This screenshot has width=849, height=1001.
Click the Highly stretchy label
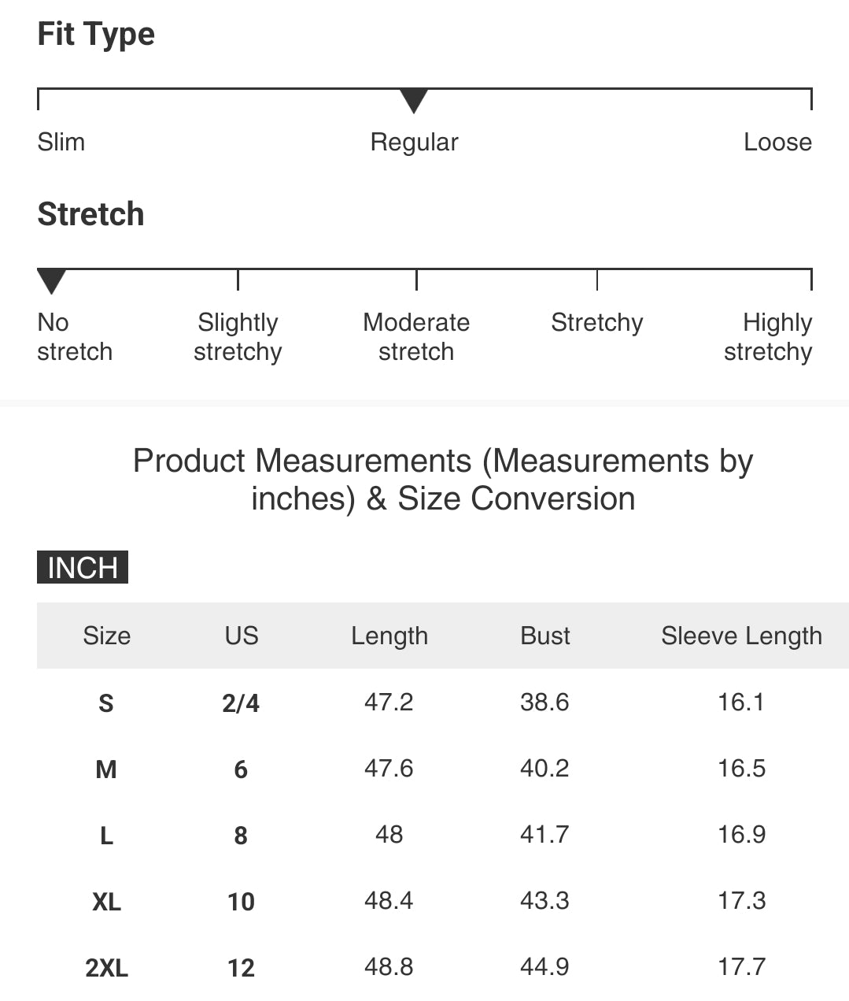pyautogui.click(x=768, y=337)
